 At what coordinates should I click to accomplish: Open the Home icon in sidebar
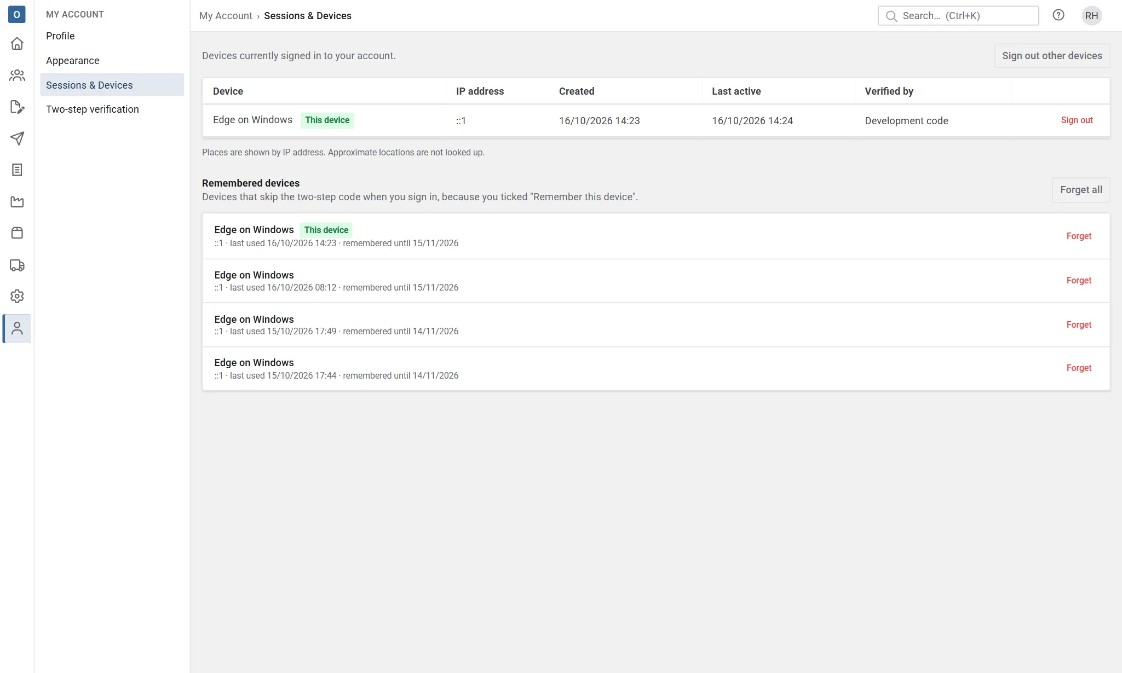pyautogui.click(x=17, y=43)
